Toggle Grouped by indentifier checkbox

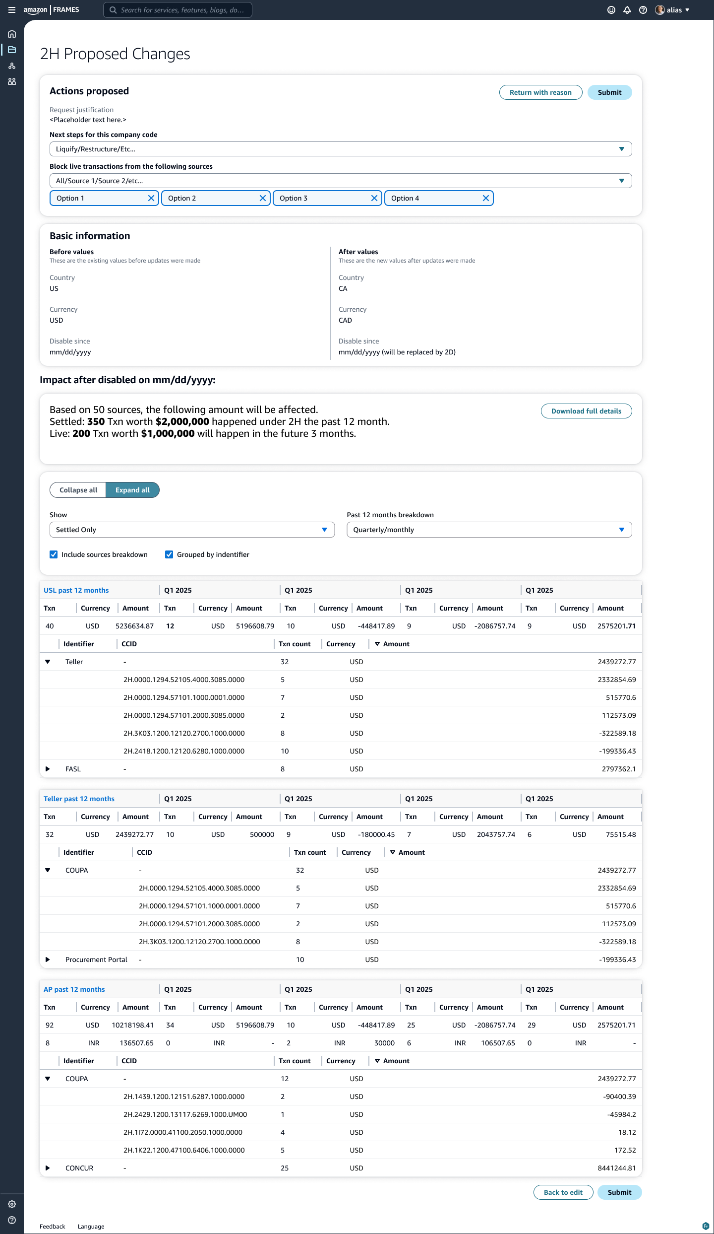pos(169,554)
